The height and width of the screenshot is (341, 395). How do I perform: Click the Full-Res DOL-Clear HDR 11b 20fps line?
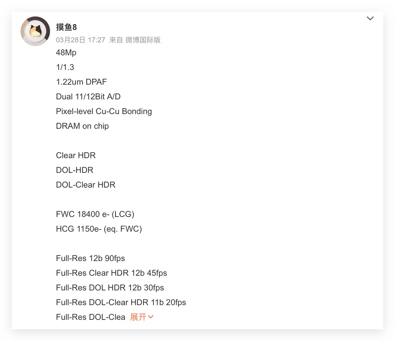(121, 302)
